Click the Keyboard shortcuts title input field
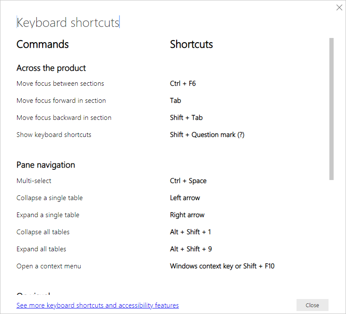346x314 pixels. (68, 22)
